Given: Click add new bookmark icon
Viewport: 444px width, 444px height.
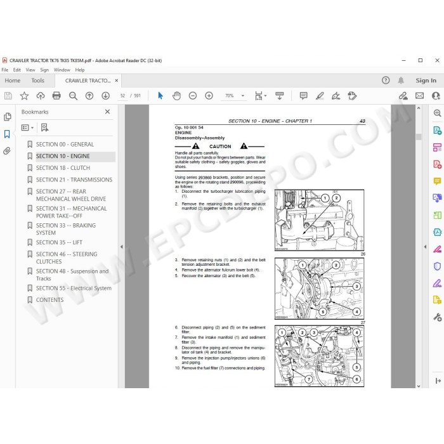Looking at the screenshot, I should (44, 127).
